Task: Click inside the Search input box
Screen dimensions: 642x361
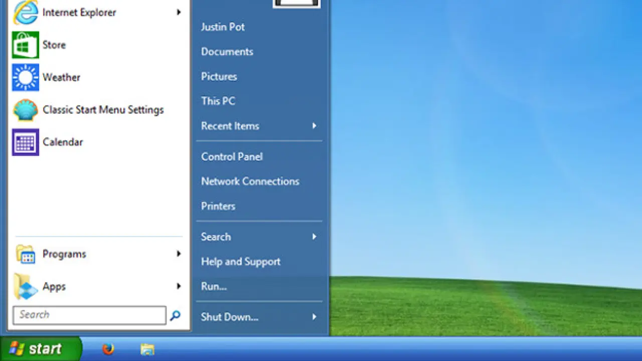Action: point(89,315)
